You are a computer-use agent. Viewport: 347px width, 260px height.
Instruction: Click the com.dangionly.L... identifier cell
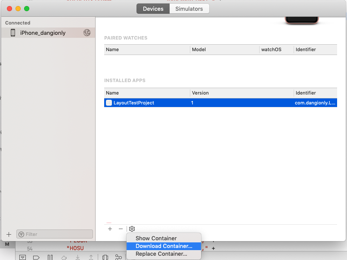315,103
